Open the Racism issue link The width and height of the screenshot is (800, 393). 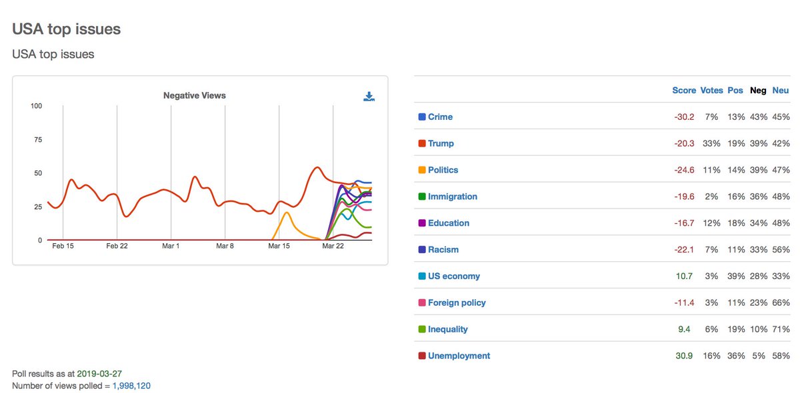pyautogui.click(x=443, y=250)
